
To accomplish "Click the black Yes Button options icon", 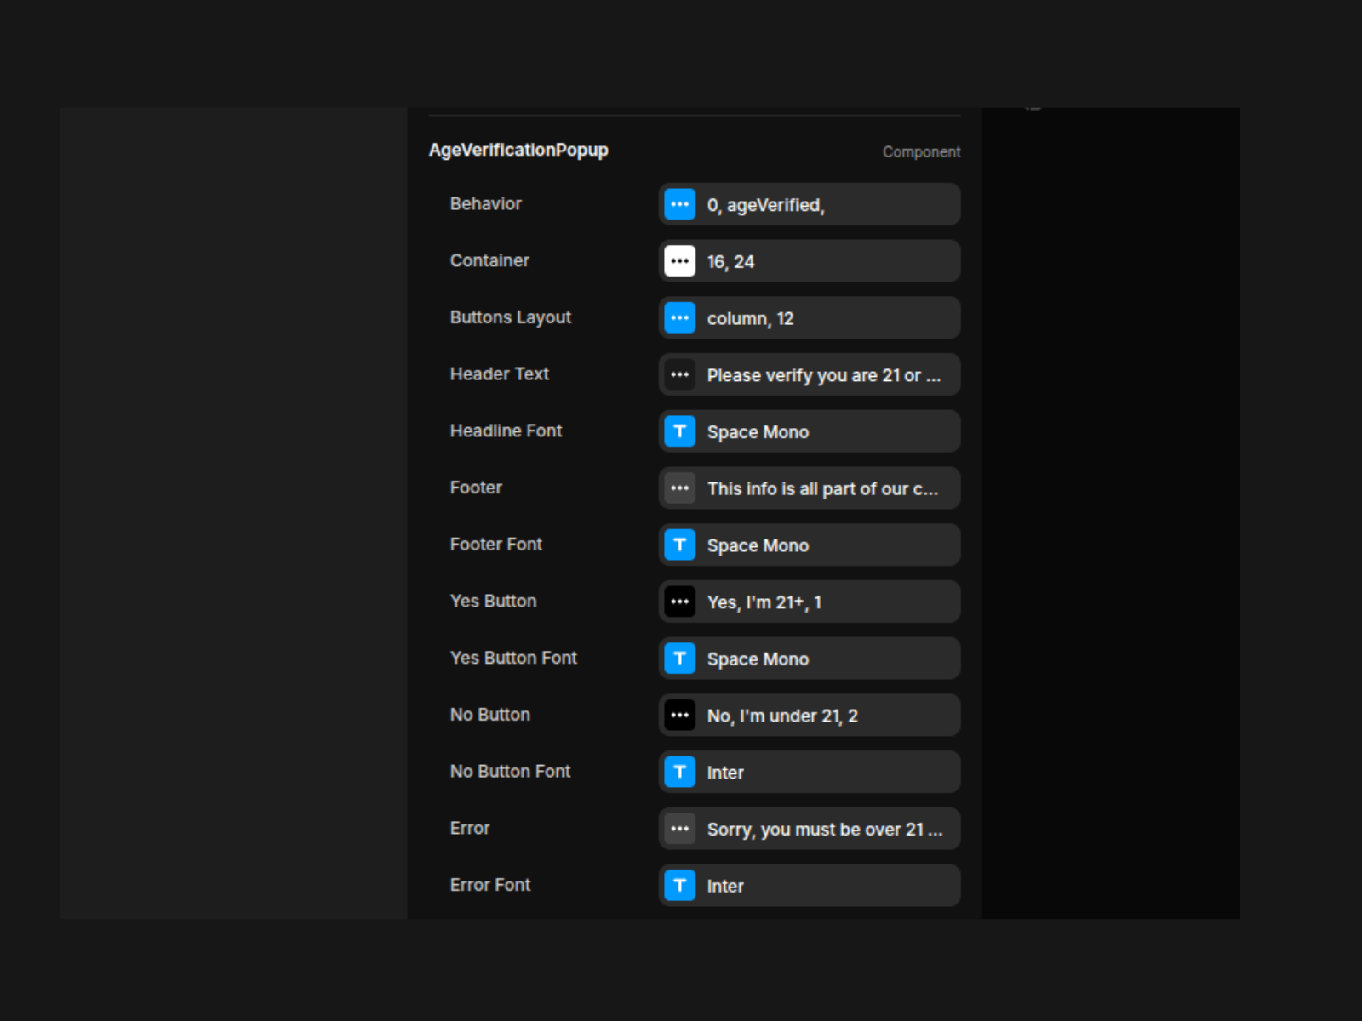I will click(679, 602).
